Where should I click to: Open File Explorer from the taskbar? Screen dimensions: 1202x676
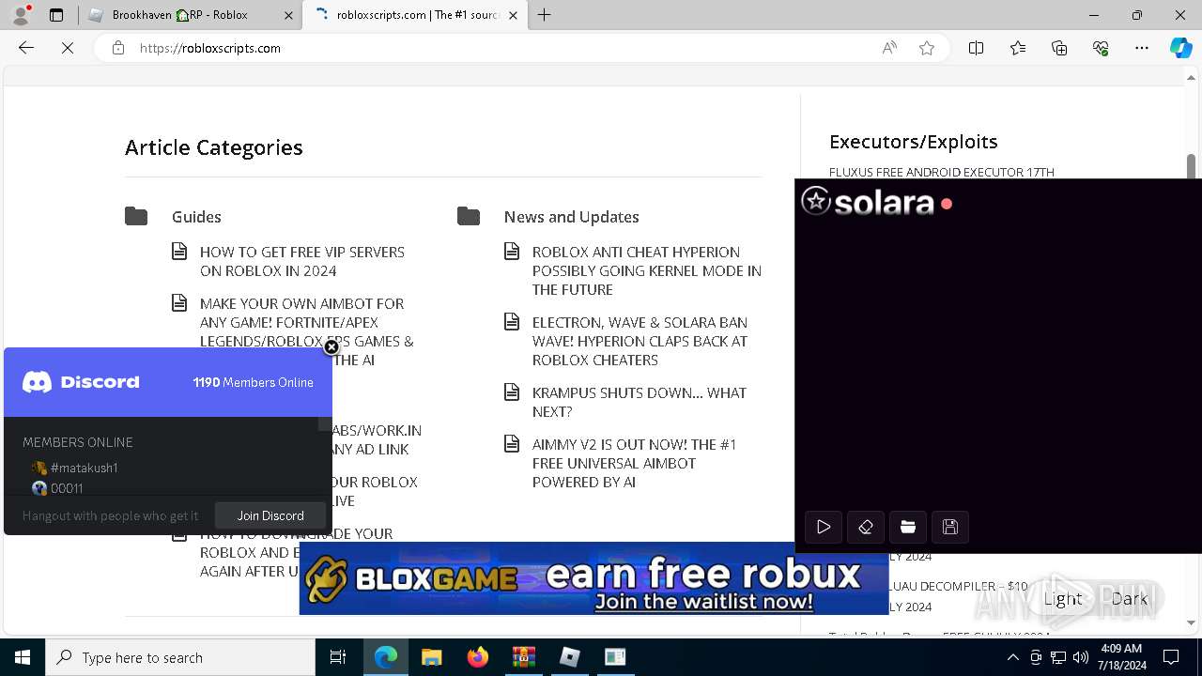click(x=431, y=657)
